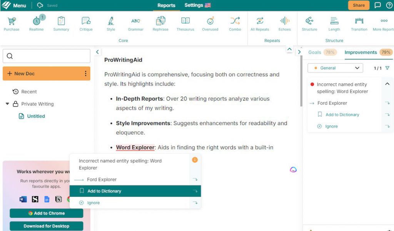Open the Settings tab
394x231 pixels.
(x=194, y=5)
